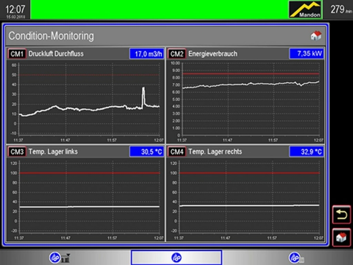Image resolution: width=353 pixels, height=265 pixels.
Task: Select the right bottom-bar monitoring icon
Action: [294, 257]
